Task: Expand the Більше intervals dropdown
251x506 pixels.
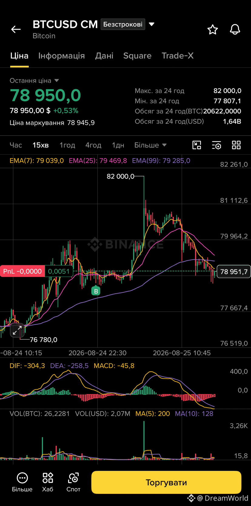Action: [x=150, y=145]
